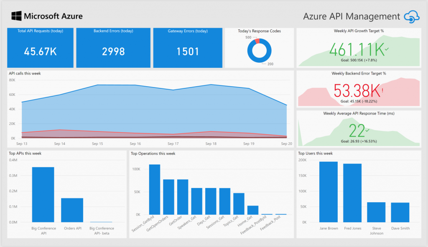Click the 'API calls this week' chart title

point(25,73)
